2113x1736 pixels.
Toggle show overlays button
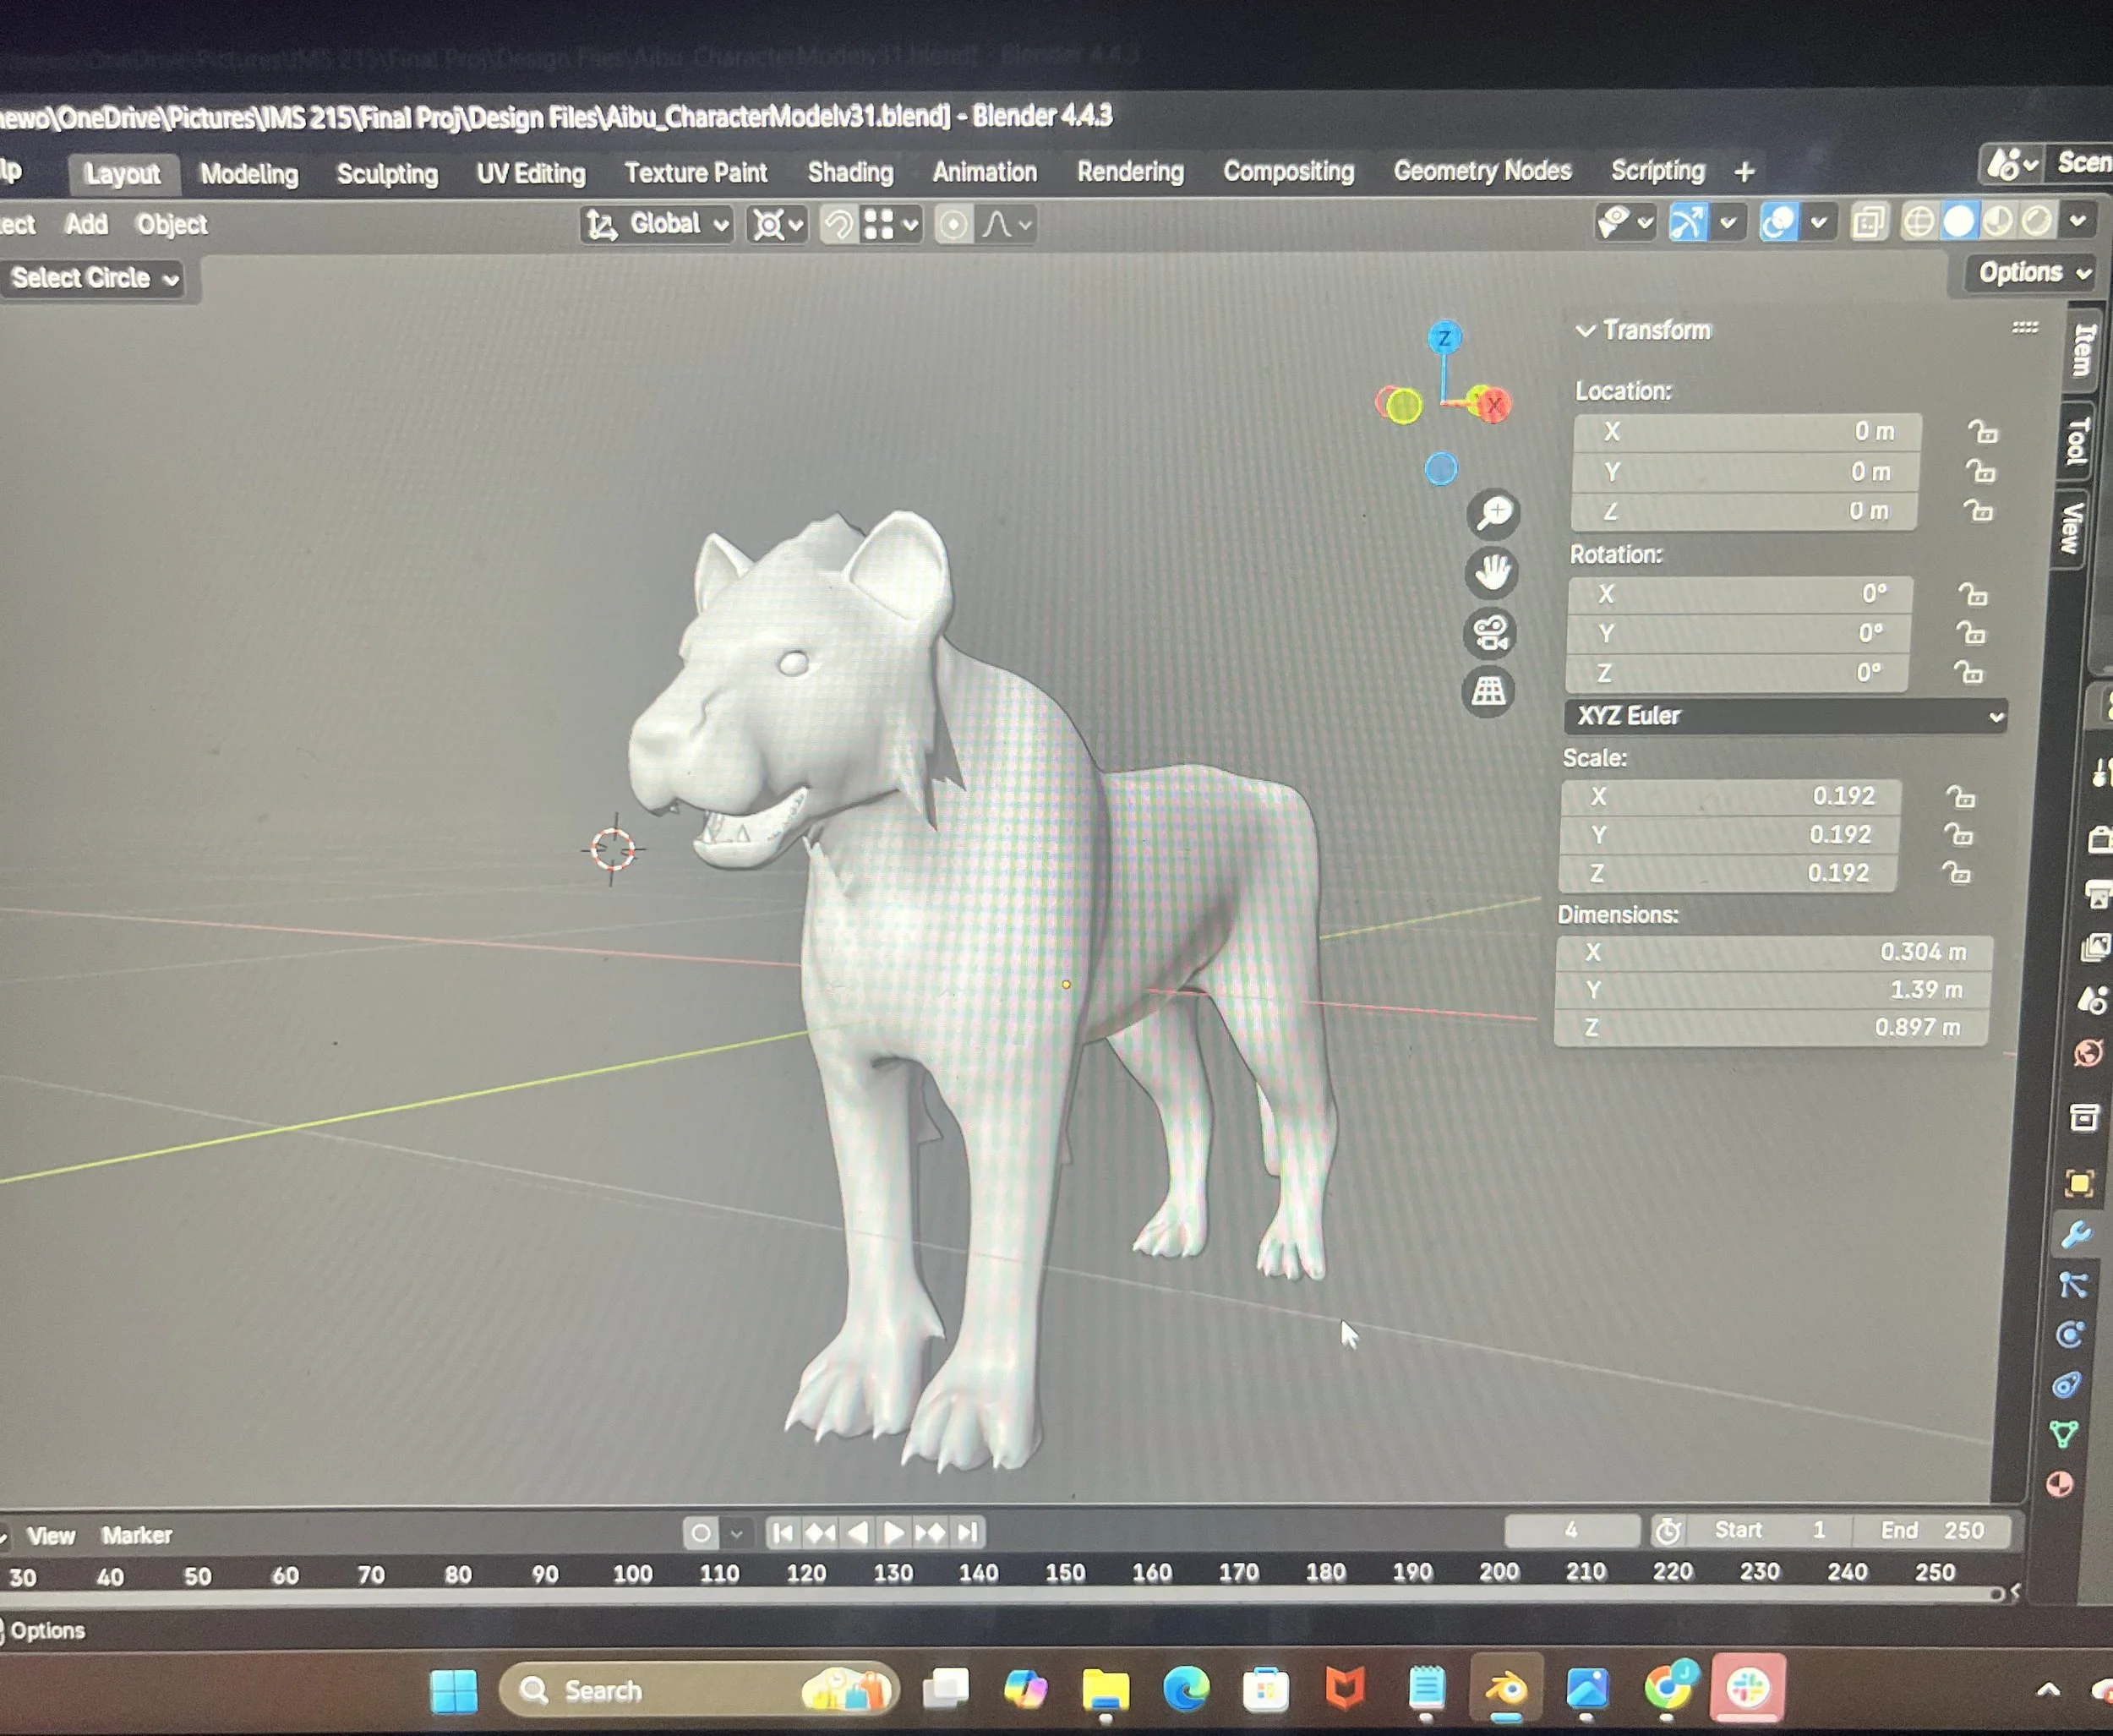[1779, 222]
